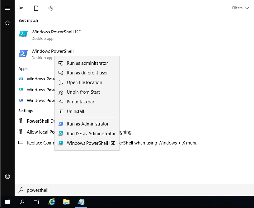Click the trash icon beside Uninstall
254x208 pixels.
click(61, 111)
